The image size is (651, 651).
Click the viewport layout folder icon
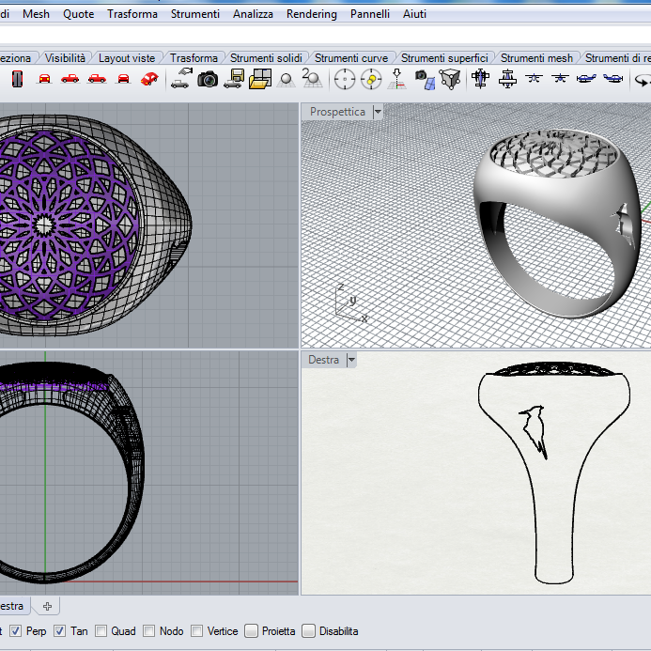[260, 79]
